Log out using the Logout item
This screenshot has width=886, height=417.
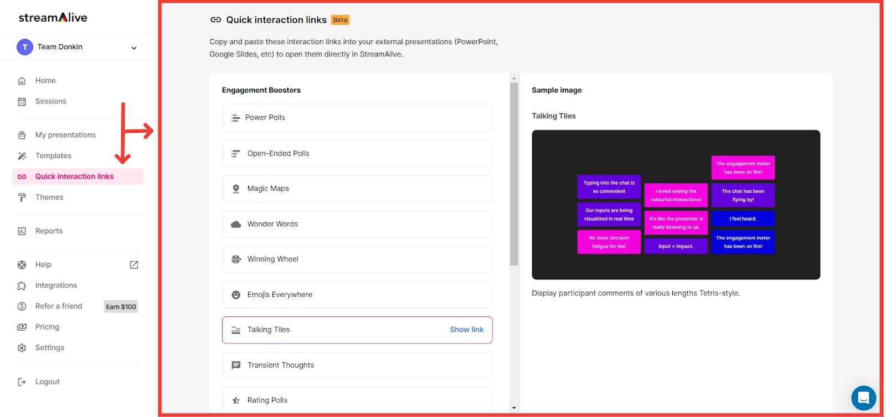pyautogui.click(x=48, y=382)
